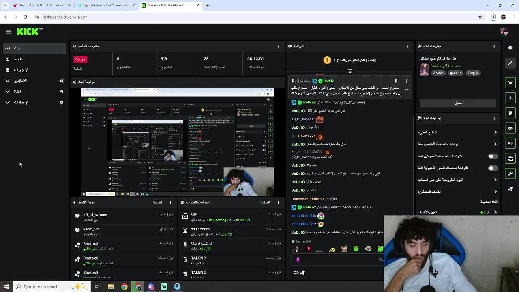Click the English tag

[473, 73]
